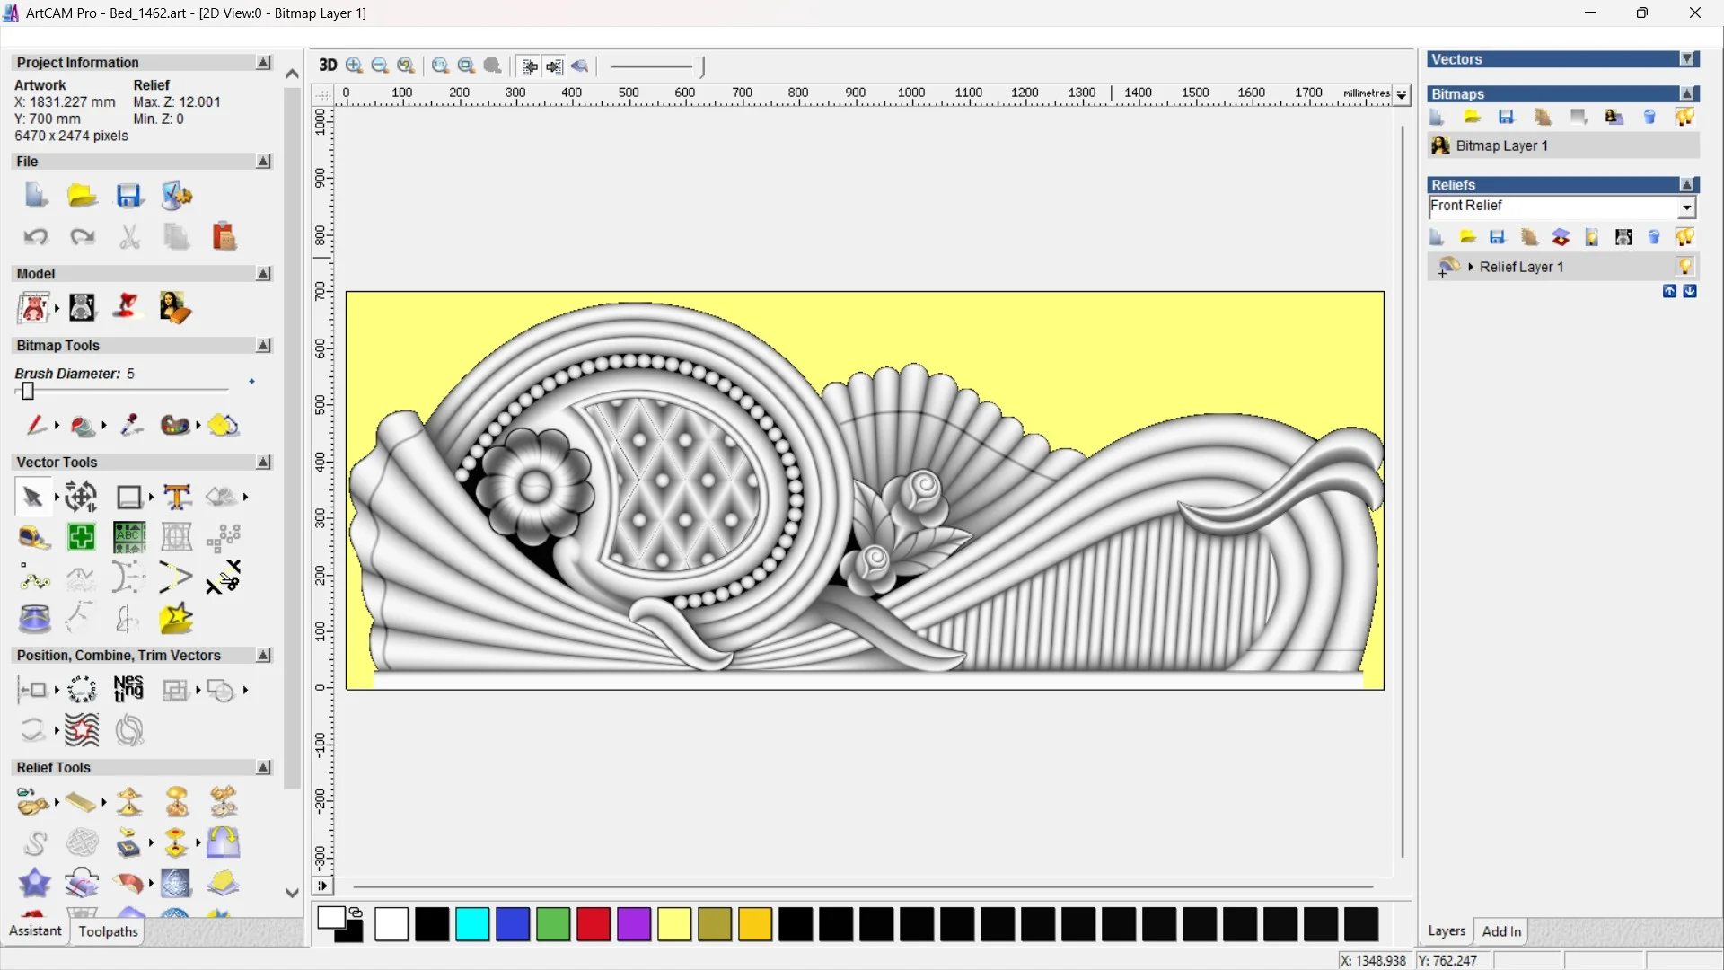Collapse the Bitmap Tools section
Viewport: 1724px width, 970px height.
point(263,346)
